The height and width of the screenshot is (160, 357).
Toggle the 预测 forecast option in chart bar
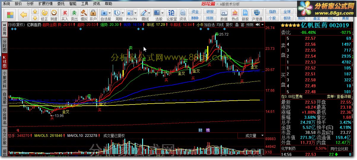click(250, 25)
